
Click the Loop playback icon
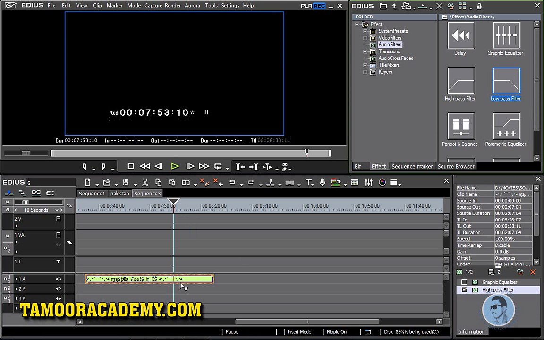coord(218,167)
